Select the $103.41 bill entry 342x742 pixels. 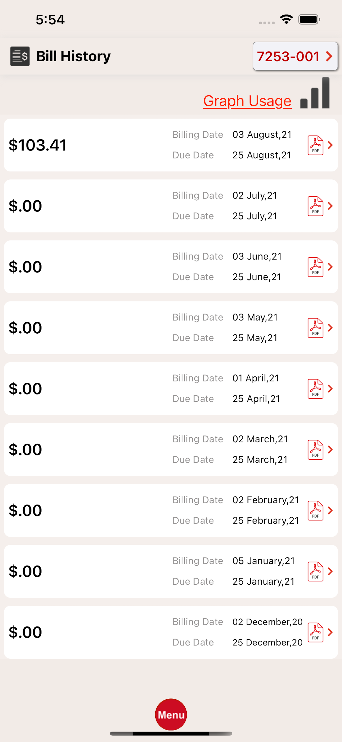pyautogui.click(x=86, y=145)
